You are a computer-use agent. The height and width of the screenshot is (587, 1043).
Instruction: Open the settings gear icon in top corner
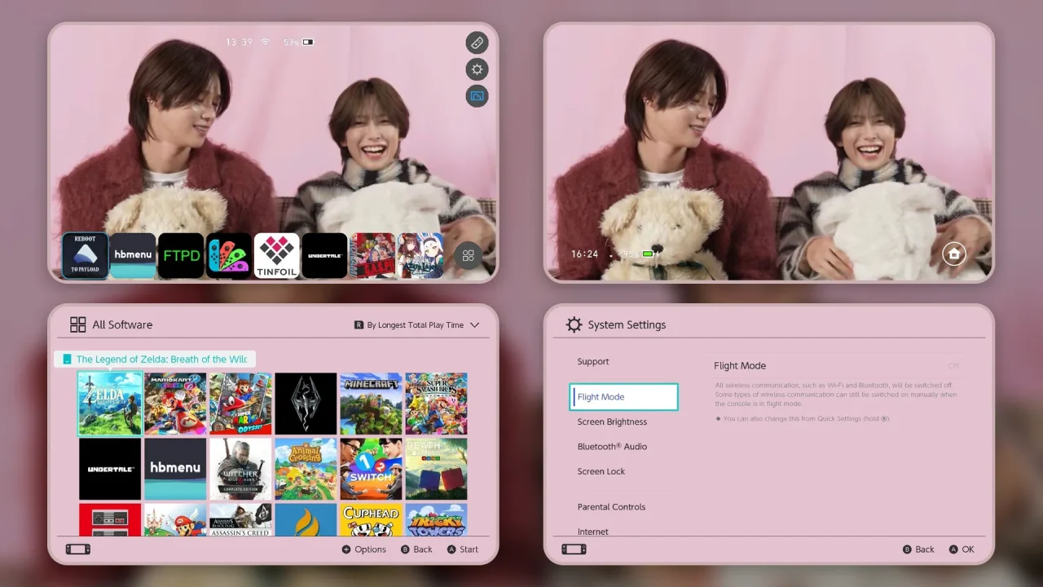(x=477, y=69)
